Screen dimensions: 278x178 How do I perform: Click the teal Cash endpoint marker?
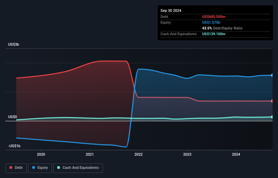tap(272, 117)
